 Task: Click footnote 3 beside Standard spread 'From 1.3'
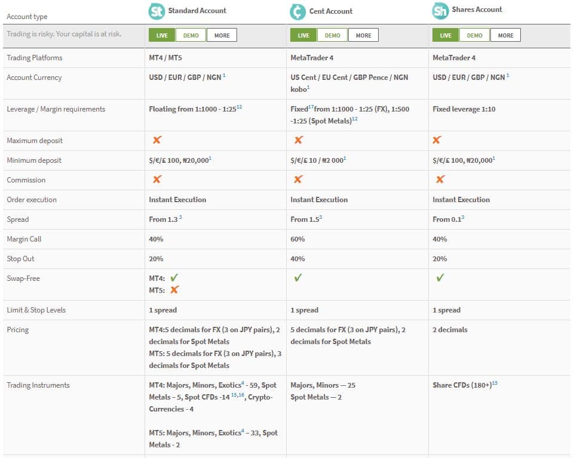tap(180, 218)
